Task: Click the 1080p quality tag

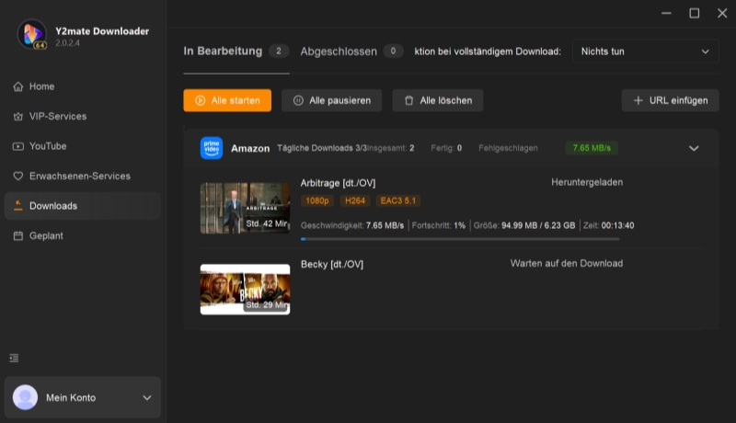Action: pos(317,200)
